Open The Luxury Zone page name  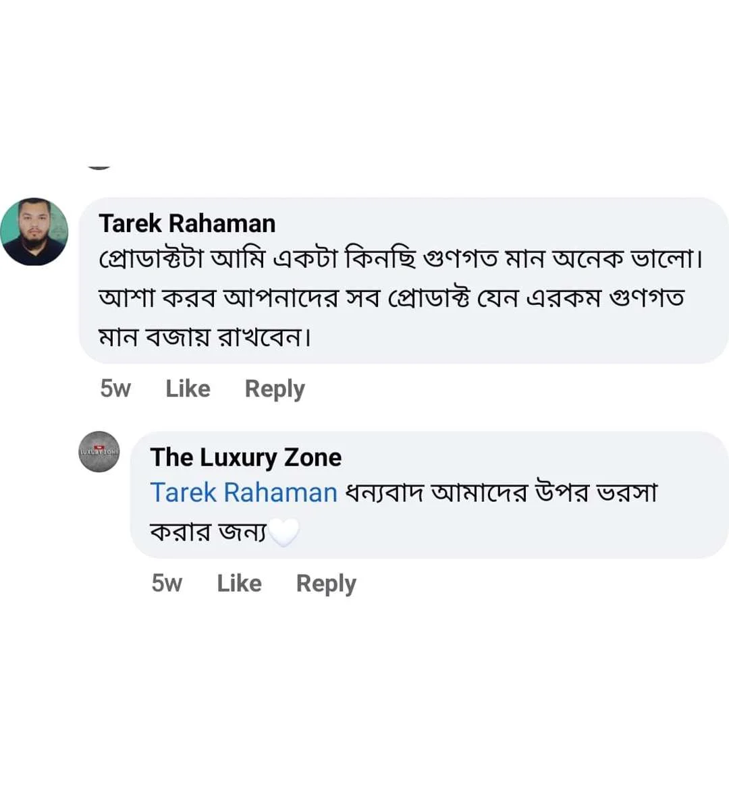pyautogui.click(x=246, y=457)
